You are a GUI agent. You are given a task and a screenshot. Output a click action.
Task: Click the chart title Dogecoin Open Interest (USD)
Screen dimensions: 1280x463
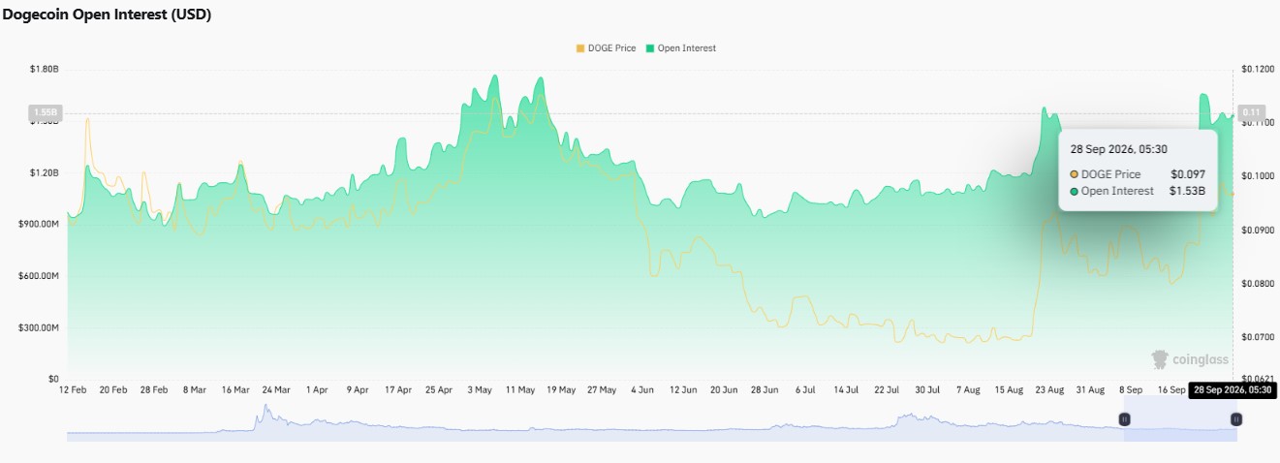pos(107,15)
